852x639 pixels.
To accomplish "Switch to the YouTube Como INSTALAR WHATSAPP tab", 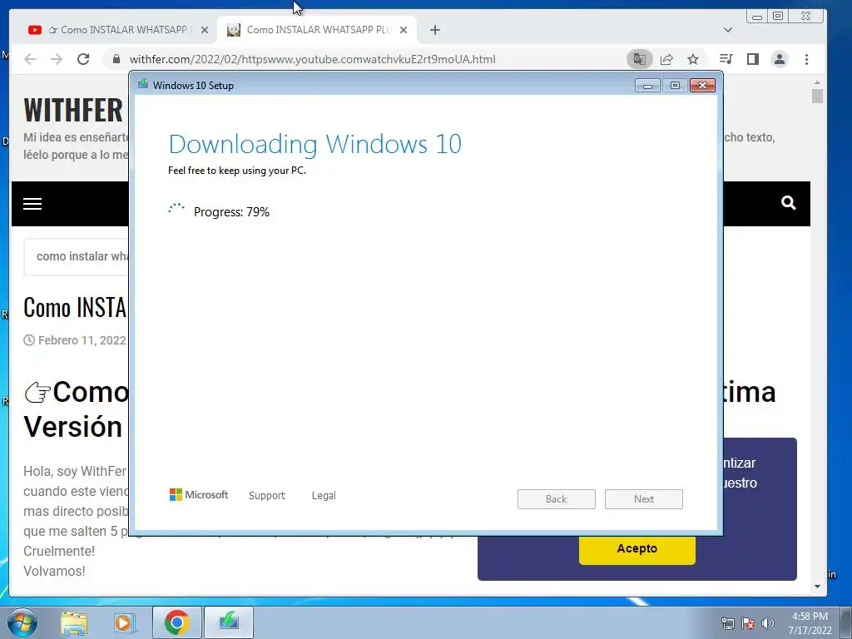I will (x=118, y=30).
